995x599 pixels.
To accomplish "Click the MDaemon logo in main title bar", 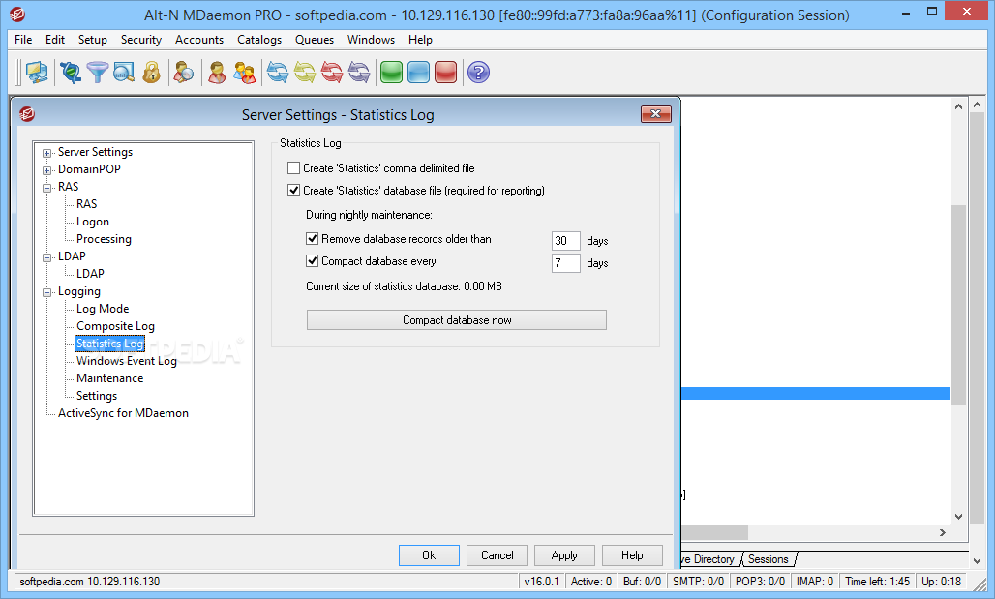I will click(17, 14).
